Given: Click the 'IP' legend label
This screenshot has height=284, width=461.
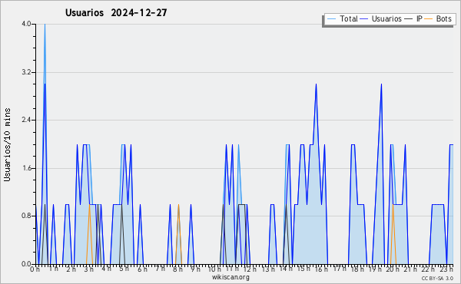Looking at the screenshot, I should 420,18.
